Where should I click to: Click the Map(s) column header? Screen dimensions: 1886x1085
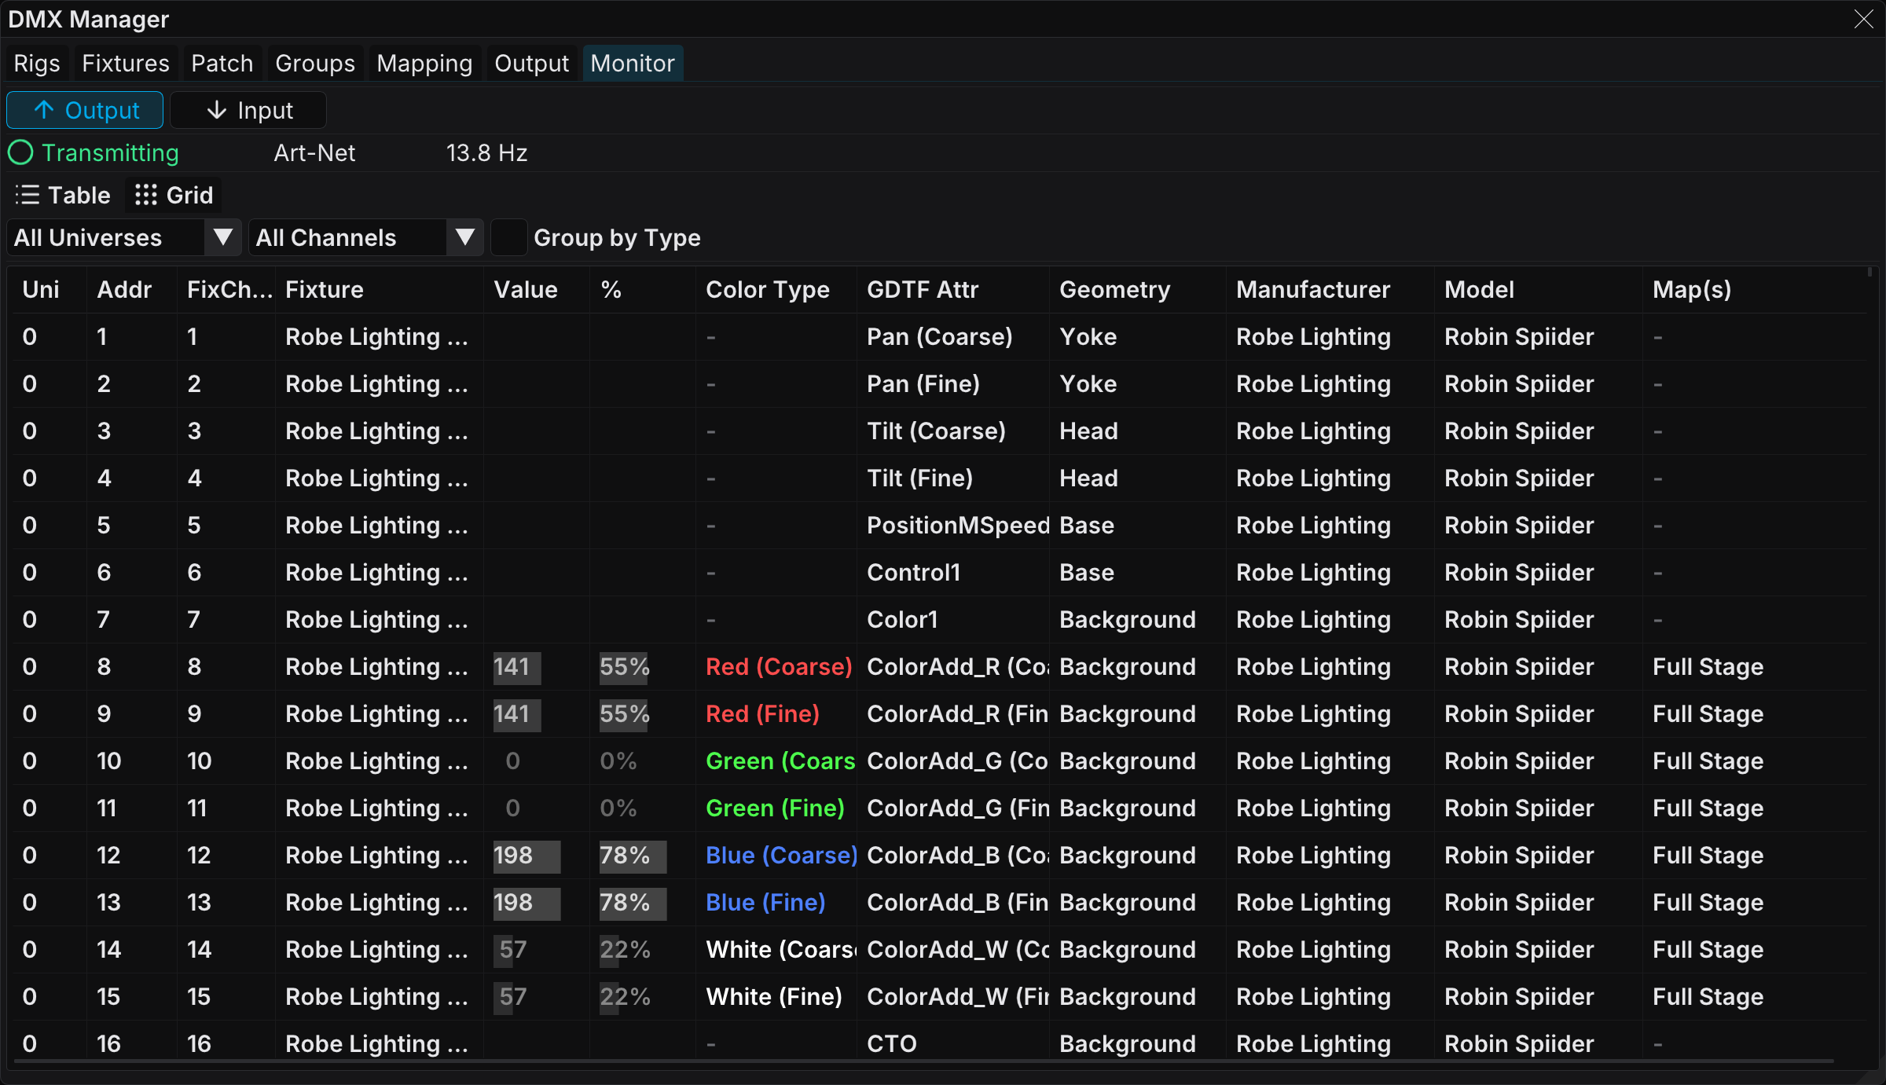click(1692, 289)
